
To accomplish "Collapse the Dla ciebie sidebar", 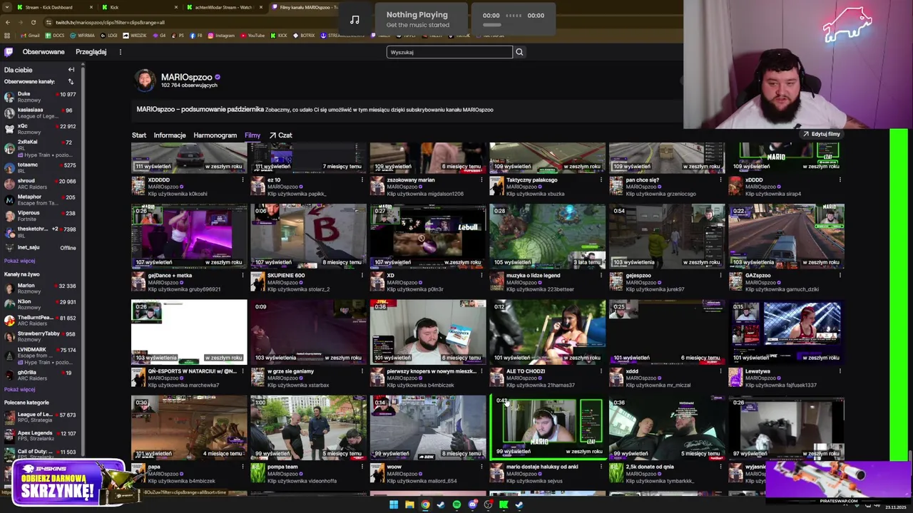I will (x=71, y=70).
